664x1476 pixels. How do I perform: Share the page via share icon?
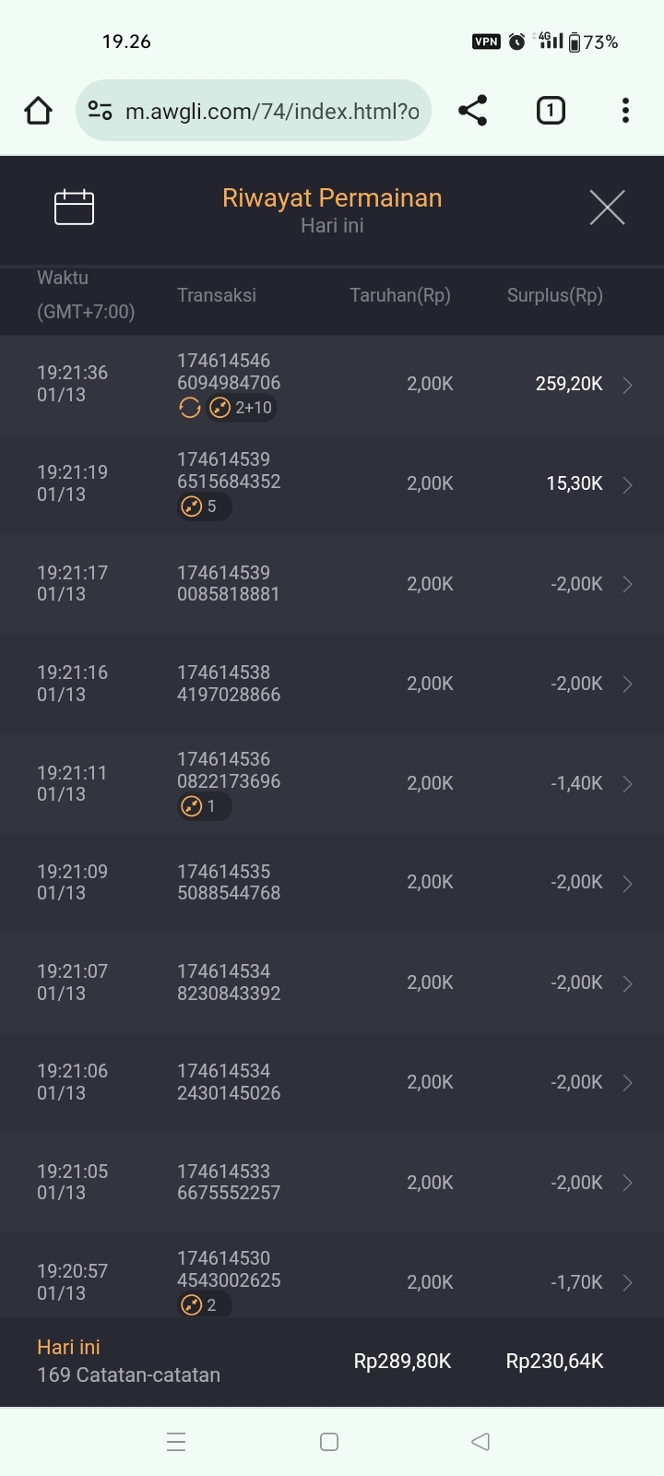point(472,111)
